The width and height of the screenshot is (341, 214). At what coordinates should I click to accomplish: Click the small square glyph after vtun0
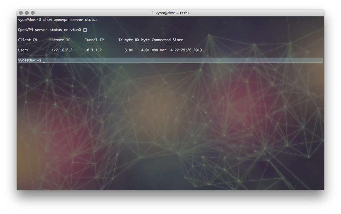point(85,30)
